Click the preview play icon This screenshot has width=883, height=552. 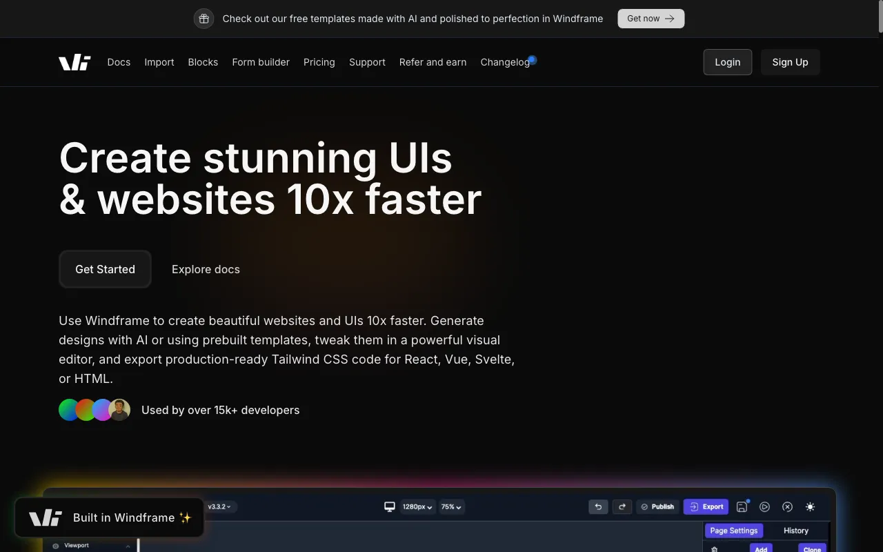(x=764, y=506)
